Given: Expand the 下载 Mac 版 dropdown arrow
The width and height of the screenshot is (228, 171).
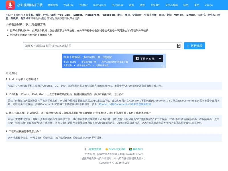Looking at the screenshot, I should 160,59.
